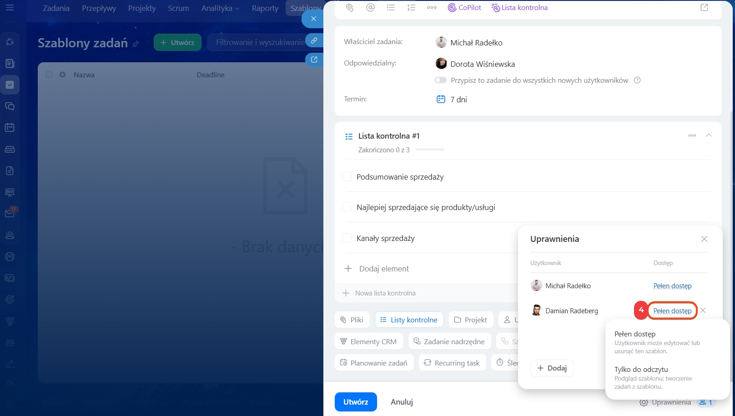The width and height of the screenshot is (735, 416).
Task: Open access dropdown for Michał Radełko
Action: pyautogui.click(x=672, y=286)
